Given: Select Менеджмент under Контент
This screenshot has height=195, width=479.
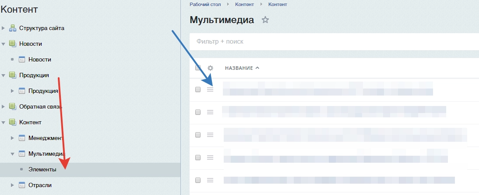Looking at the screenshot, I should [x=46, y=138].
